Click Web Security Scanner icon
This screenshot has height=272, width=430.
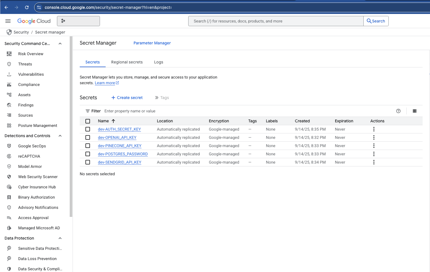point(9,177)
